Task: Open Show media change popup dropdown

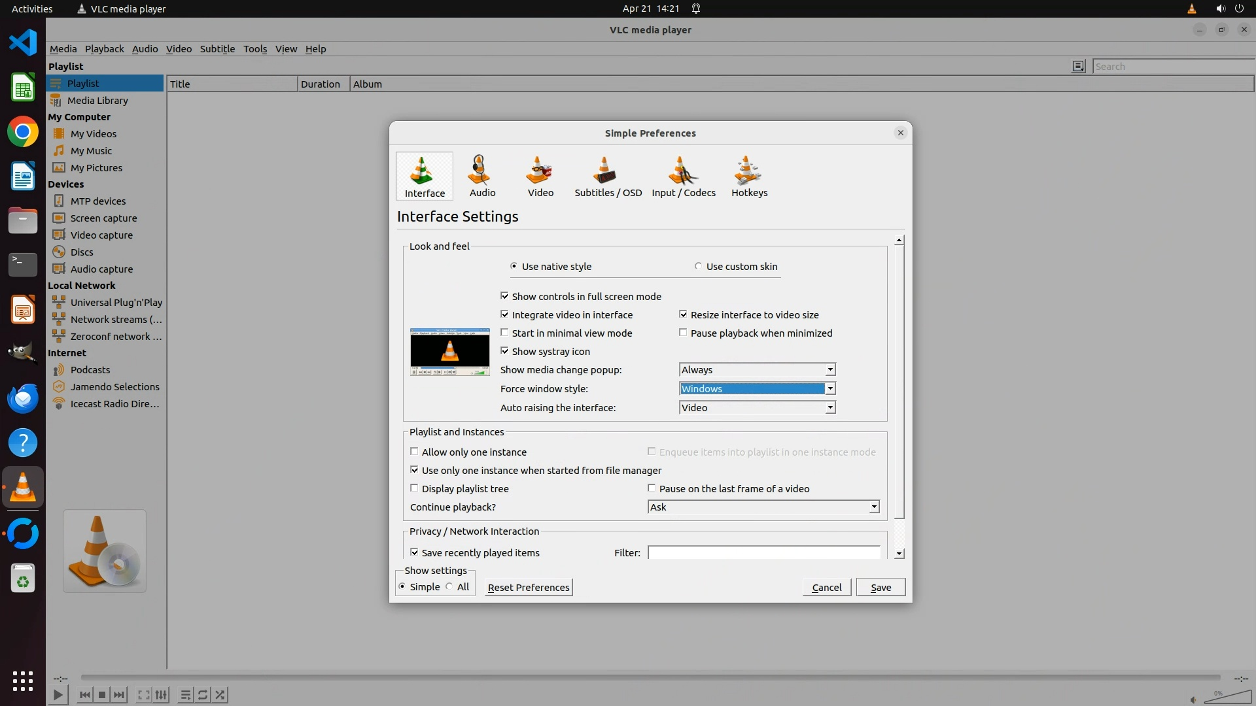Action: tap(757, 370)
